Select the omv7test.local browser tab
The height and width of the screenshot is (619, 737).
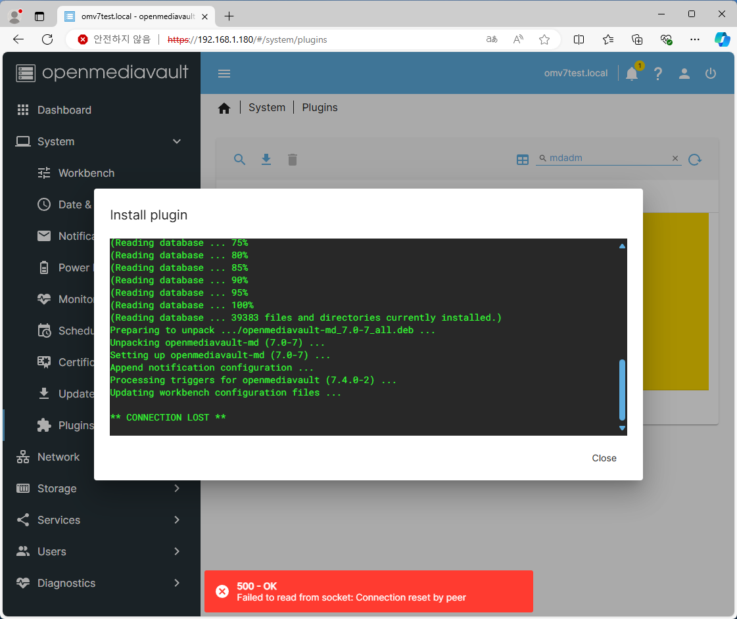[x=136, y=16]
